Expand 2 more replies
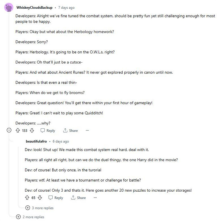 point(18,217)
